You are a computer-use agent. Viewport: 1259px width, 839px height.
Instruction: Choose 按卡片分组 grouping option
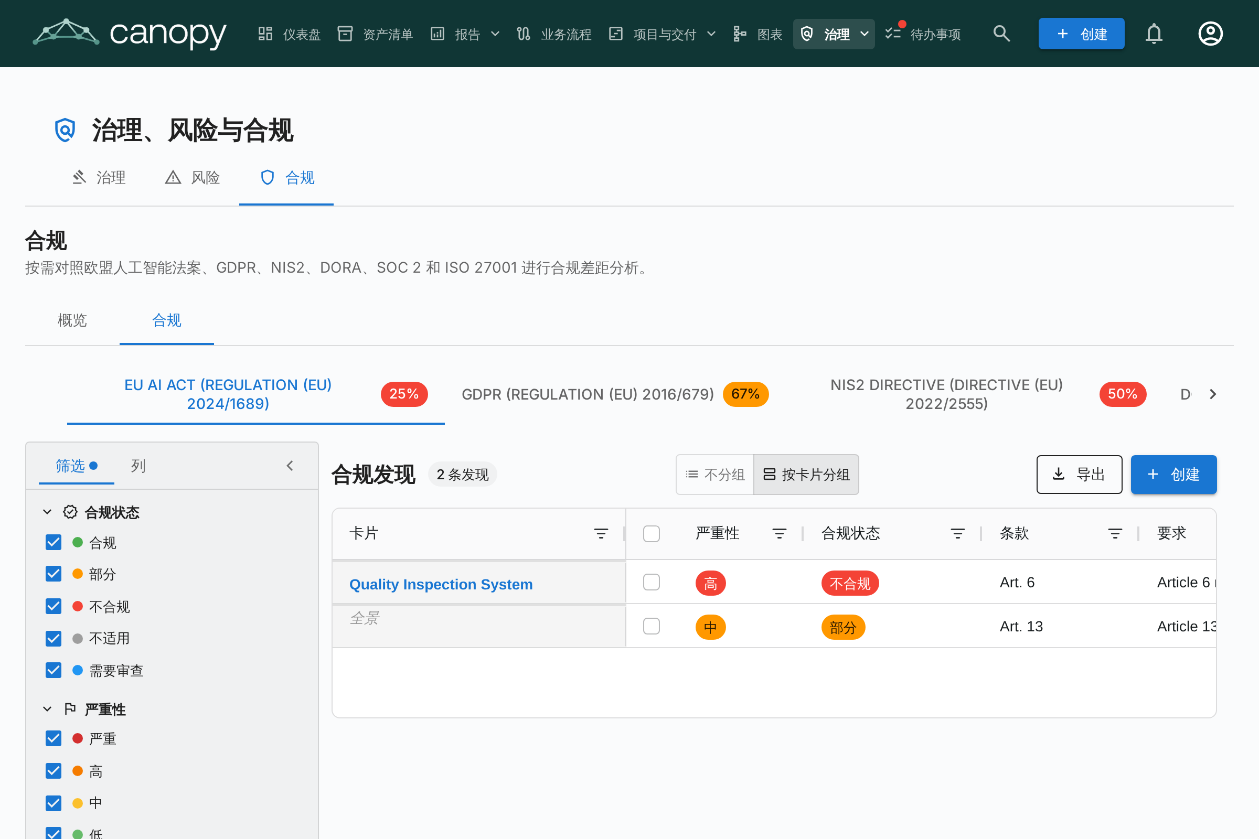click(806, 474)
